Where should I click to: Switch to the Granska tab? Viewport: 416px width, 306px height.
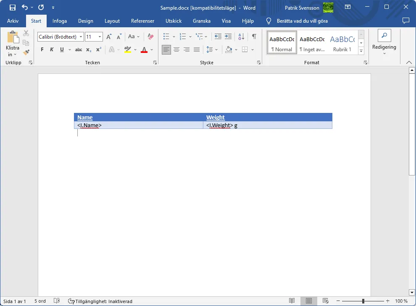(x=202, y=21)
